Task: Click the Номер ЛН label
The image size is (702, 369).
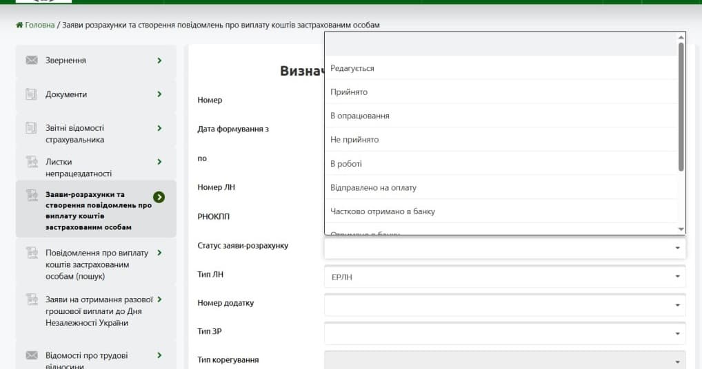Action: pos(217,187)
